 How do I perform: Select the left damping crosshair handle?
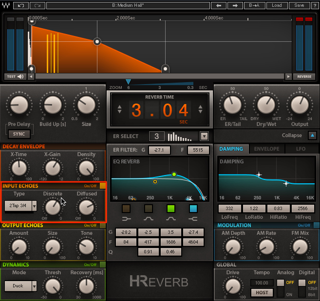(x=259, y=175)
